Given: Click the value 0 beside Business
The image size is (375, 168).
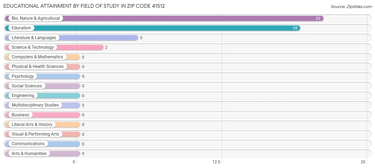Looking at the screenshot, I should click(83, 115).
